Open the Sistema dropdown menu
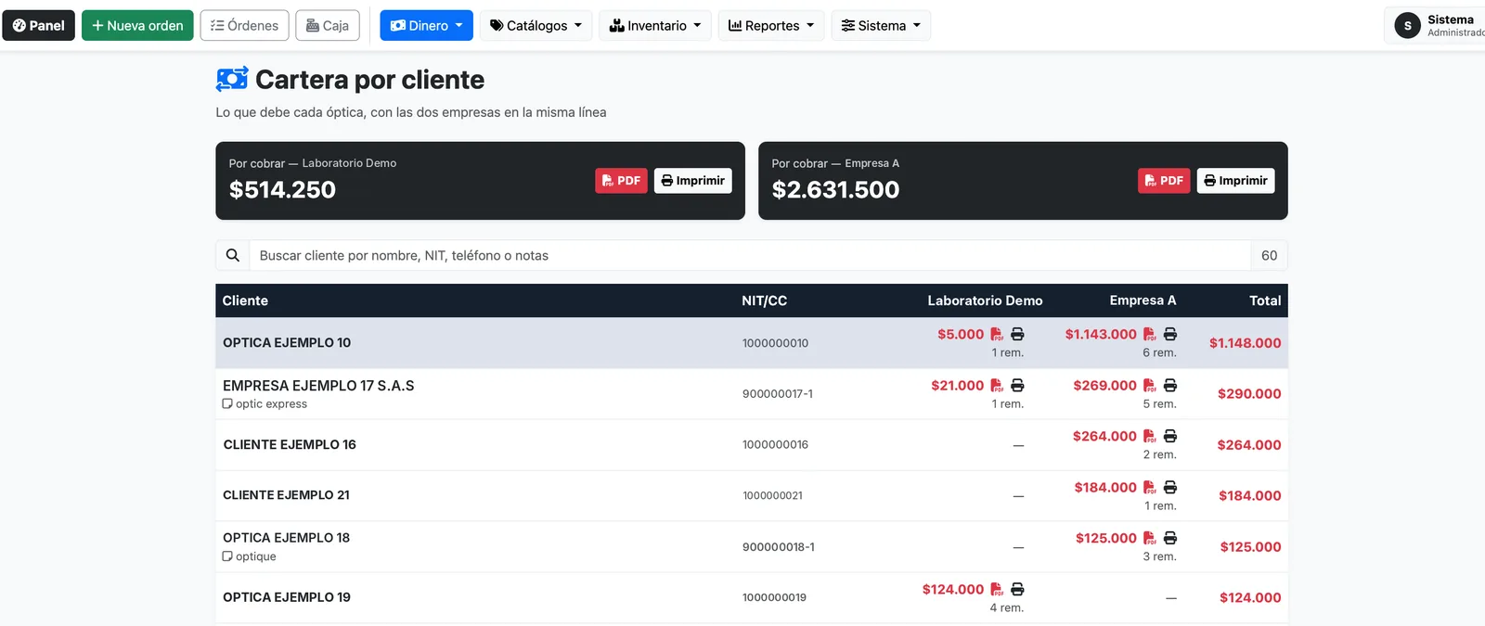 (881, 25)
